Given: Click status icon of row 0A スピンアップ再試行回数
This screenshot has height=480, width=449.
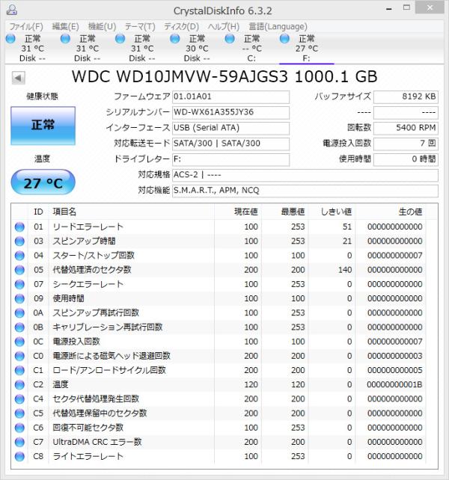Looking at the screenshot, I should tap(19, 313).
